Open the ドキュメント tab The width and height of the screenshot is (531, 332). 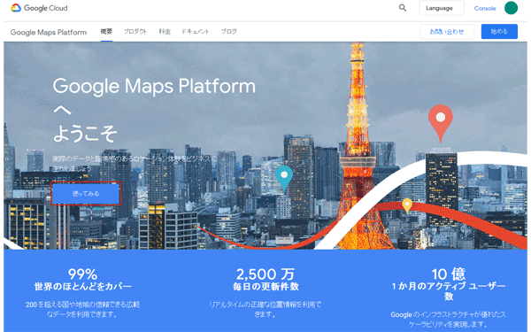coord(195,32)
